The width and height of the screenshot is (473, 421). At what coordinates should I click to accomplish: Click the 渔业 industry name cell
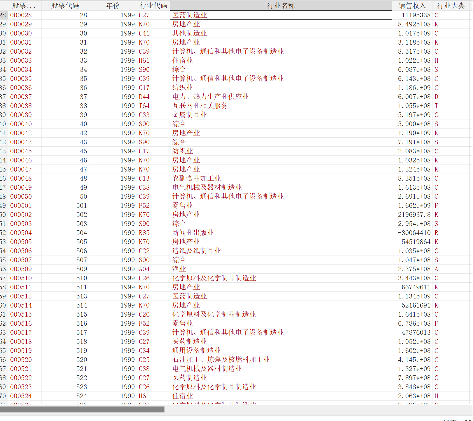pyautogui.click(x=179, y=269)
